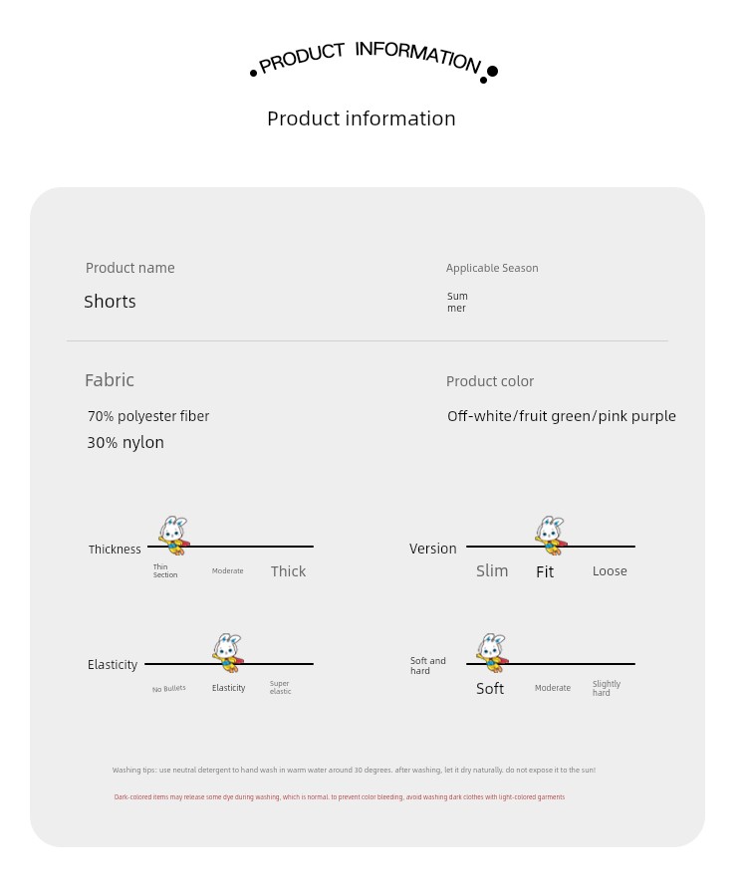
Task: Click the curved PRODUCT INFORMATION header
Action: [x=373, y=60]
